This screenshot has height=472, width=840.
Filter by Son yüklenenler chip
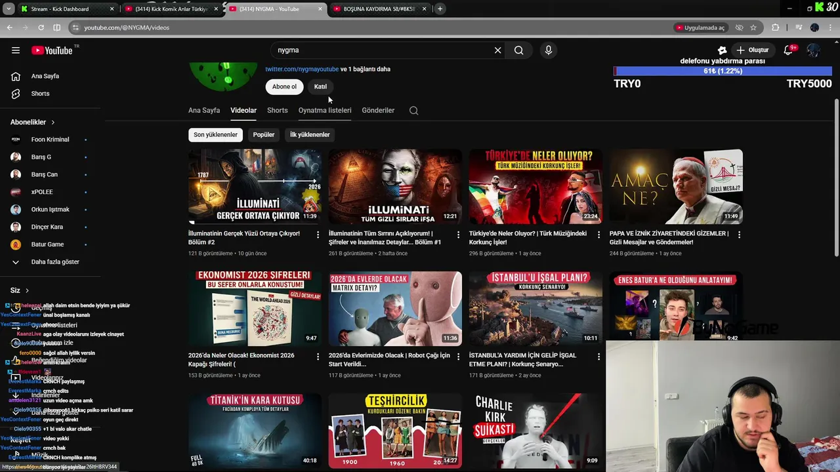tap(215, 134)
